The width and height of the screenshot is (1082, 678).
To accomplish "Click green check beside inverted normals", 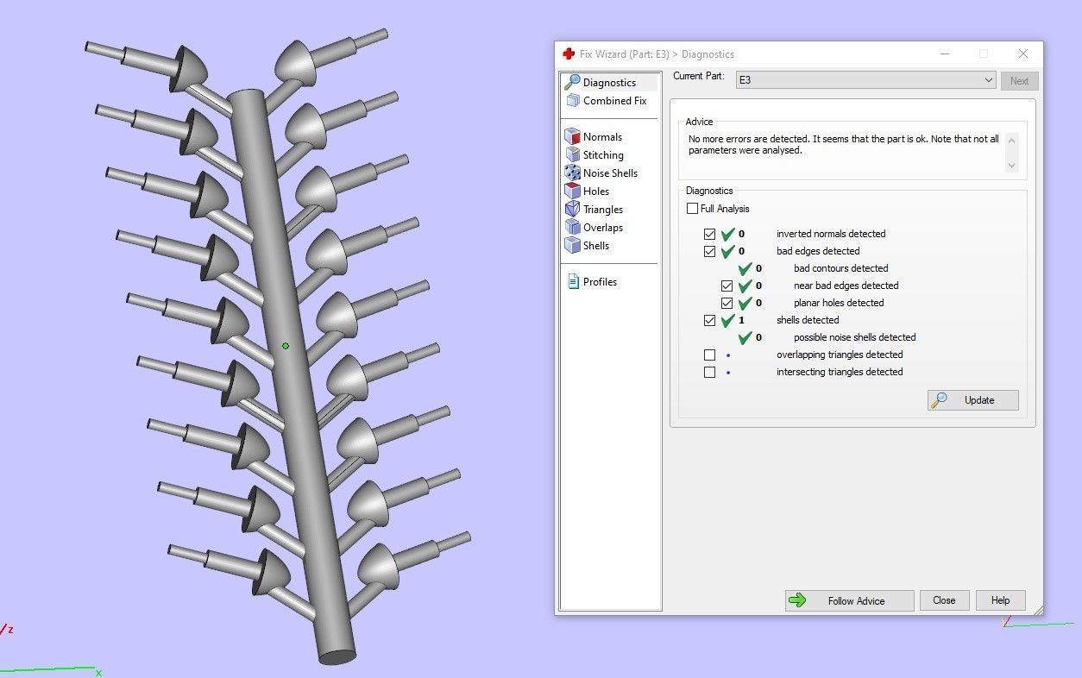I will tap(728, 234).
